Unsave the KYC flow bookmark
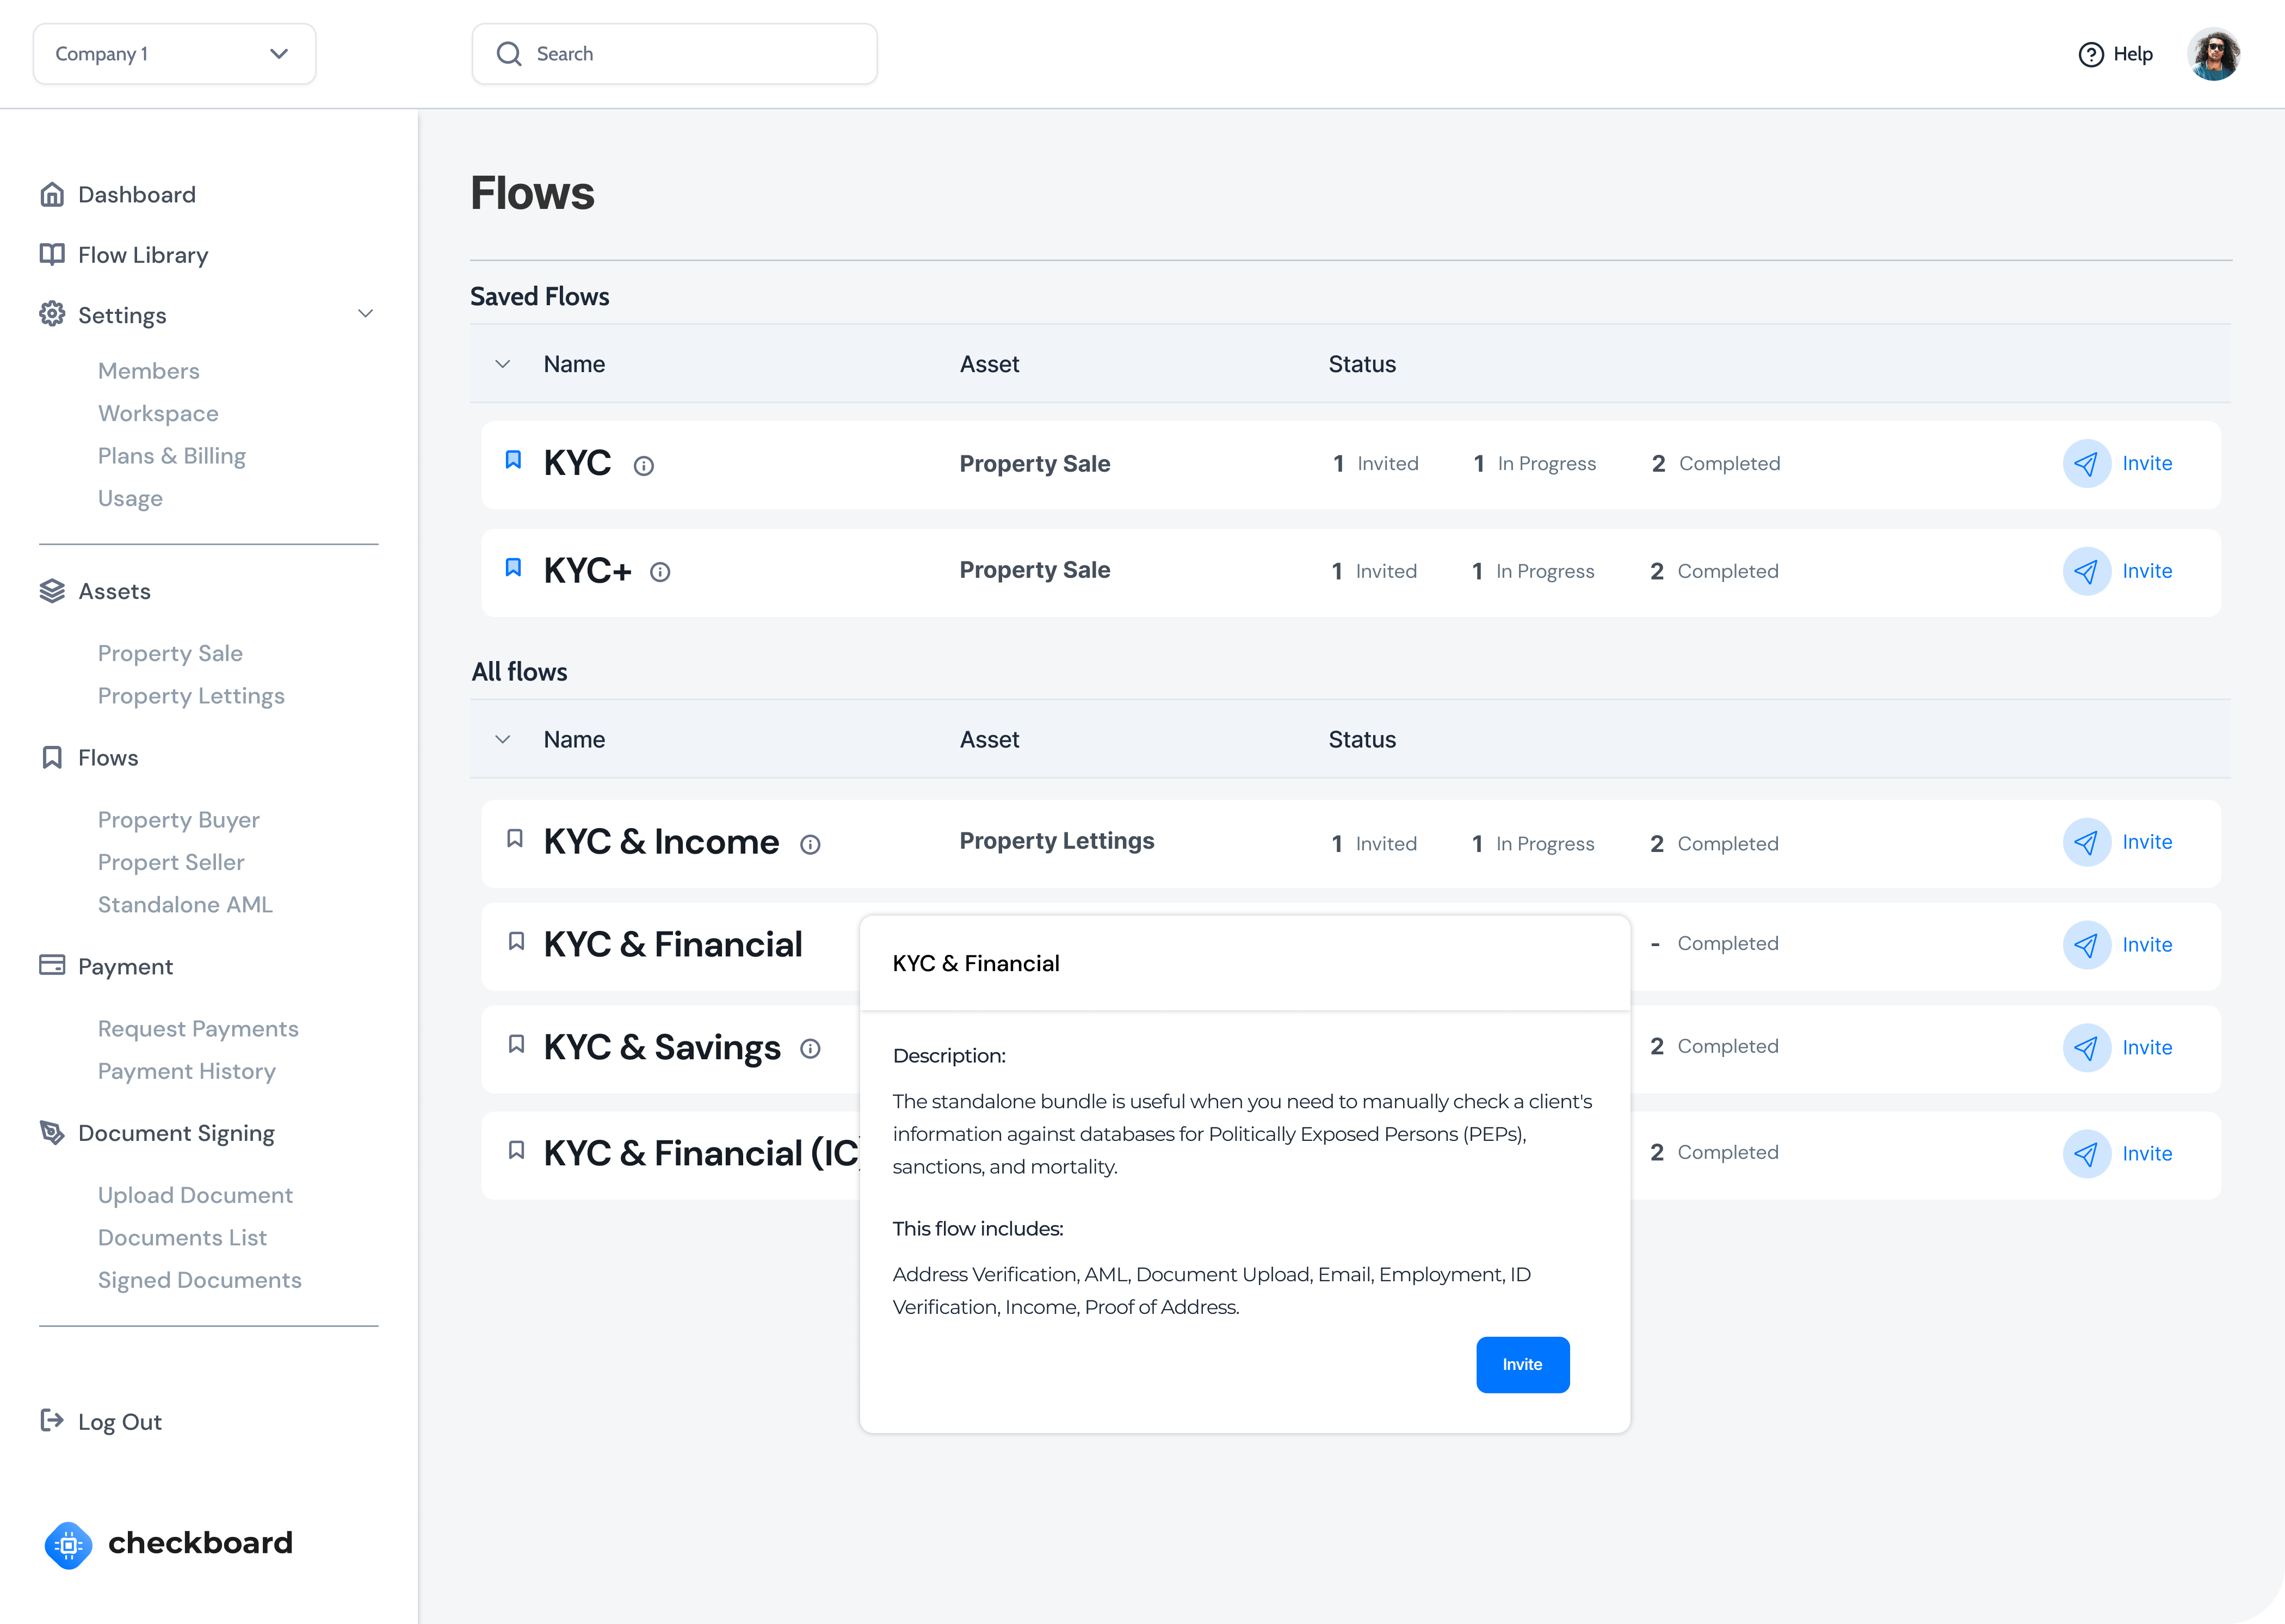Viewport: 2285px width, 1624px height. coord(513,459)
